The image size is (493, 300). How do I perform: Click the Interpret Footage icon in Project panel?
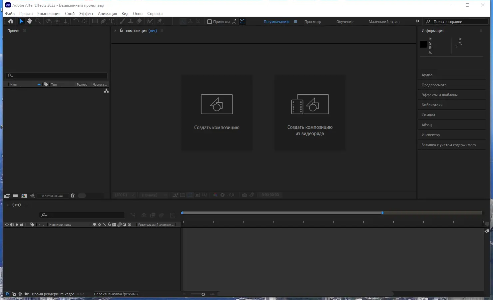7,196
